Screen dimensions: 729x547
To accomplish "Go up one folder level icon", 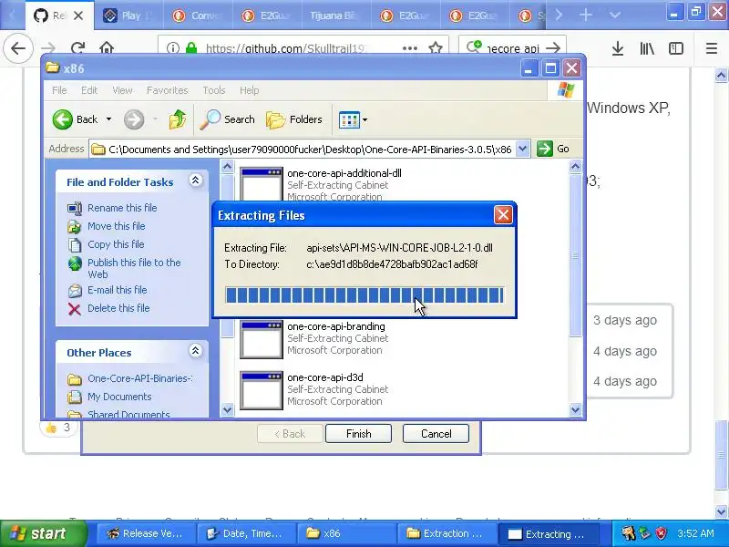I will coord(177,119).
